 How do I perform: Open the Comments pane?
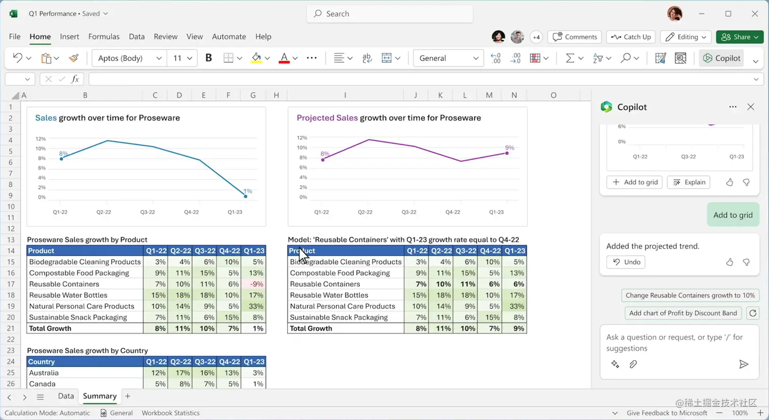575,37
